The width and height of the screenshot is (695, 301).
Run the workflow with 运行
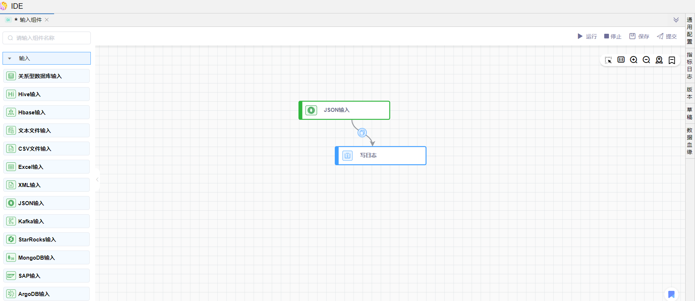[587, 36]
